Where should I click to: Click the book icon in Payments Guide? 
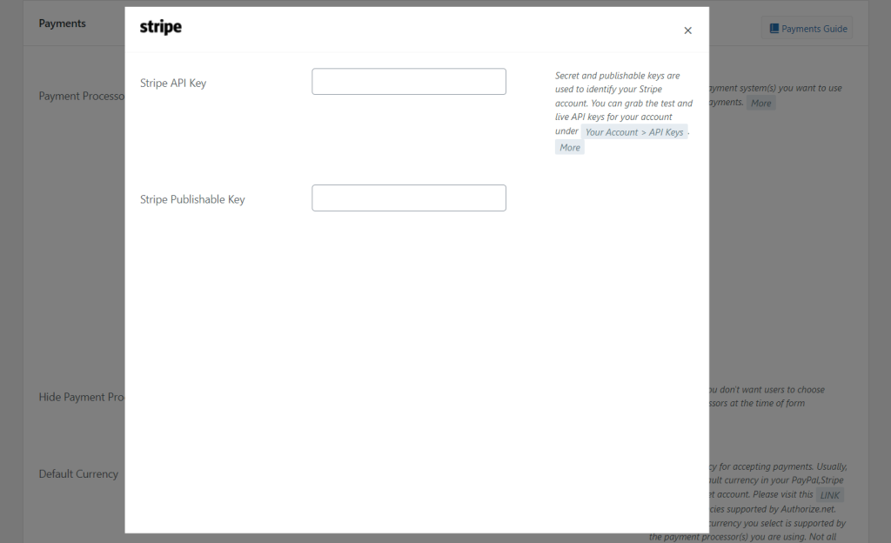(774, 29)
